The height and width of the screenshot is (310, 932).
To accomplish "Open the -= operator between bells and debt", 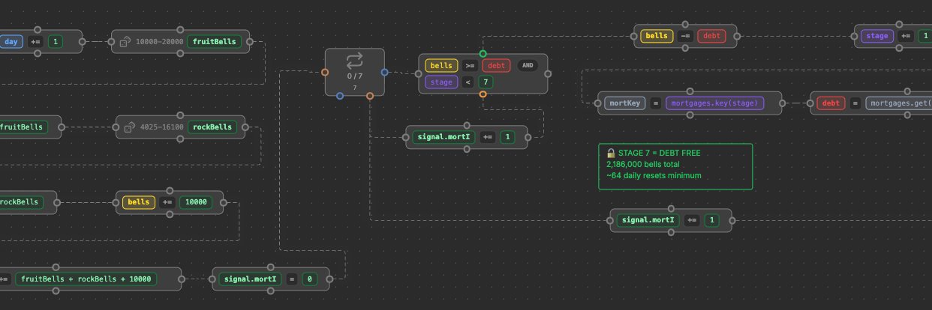I will click(685, 36).
